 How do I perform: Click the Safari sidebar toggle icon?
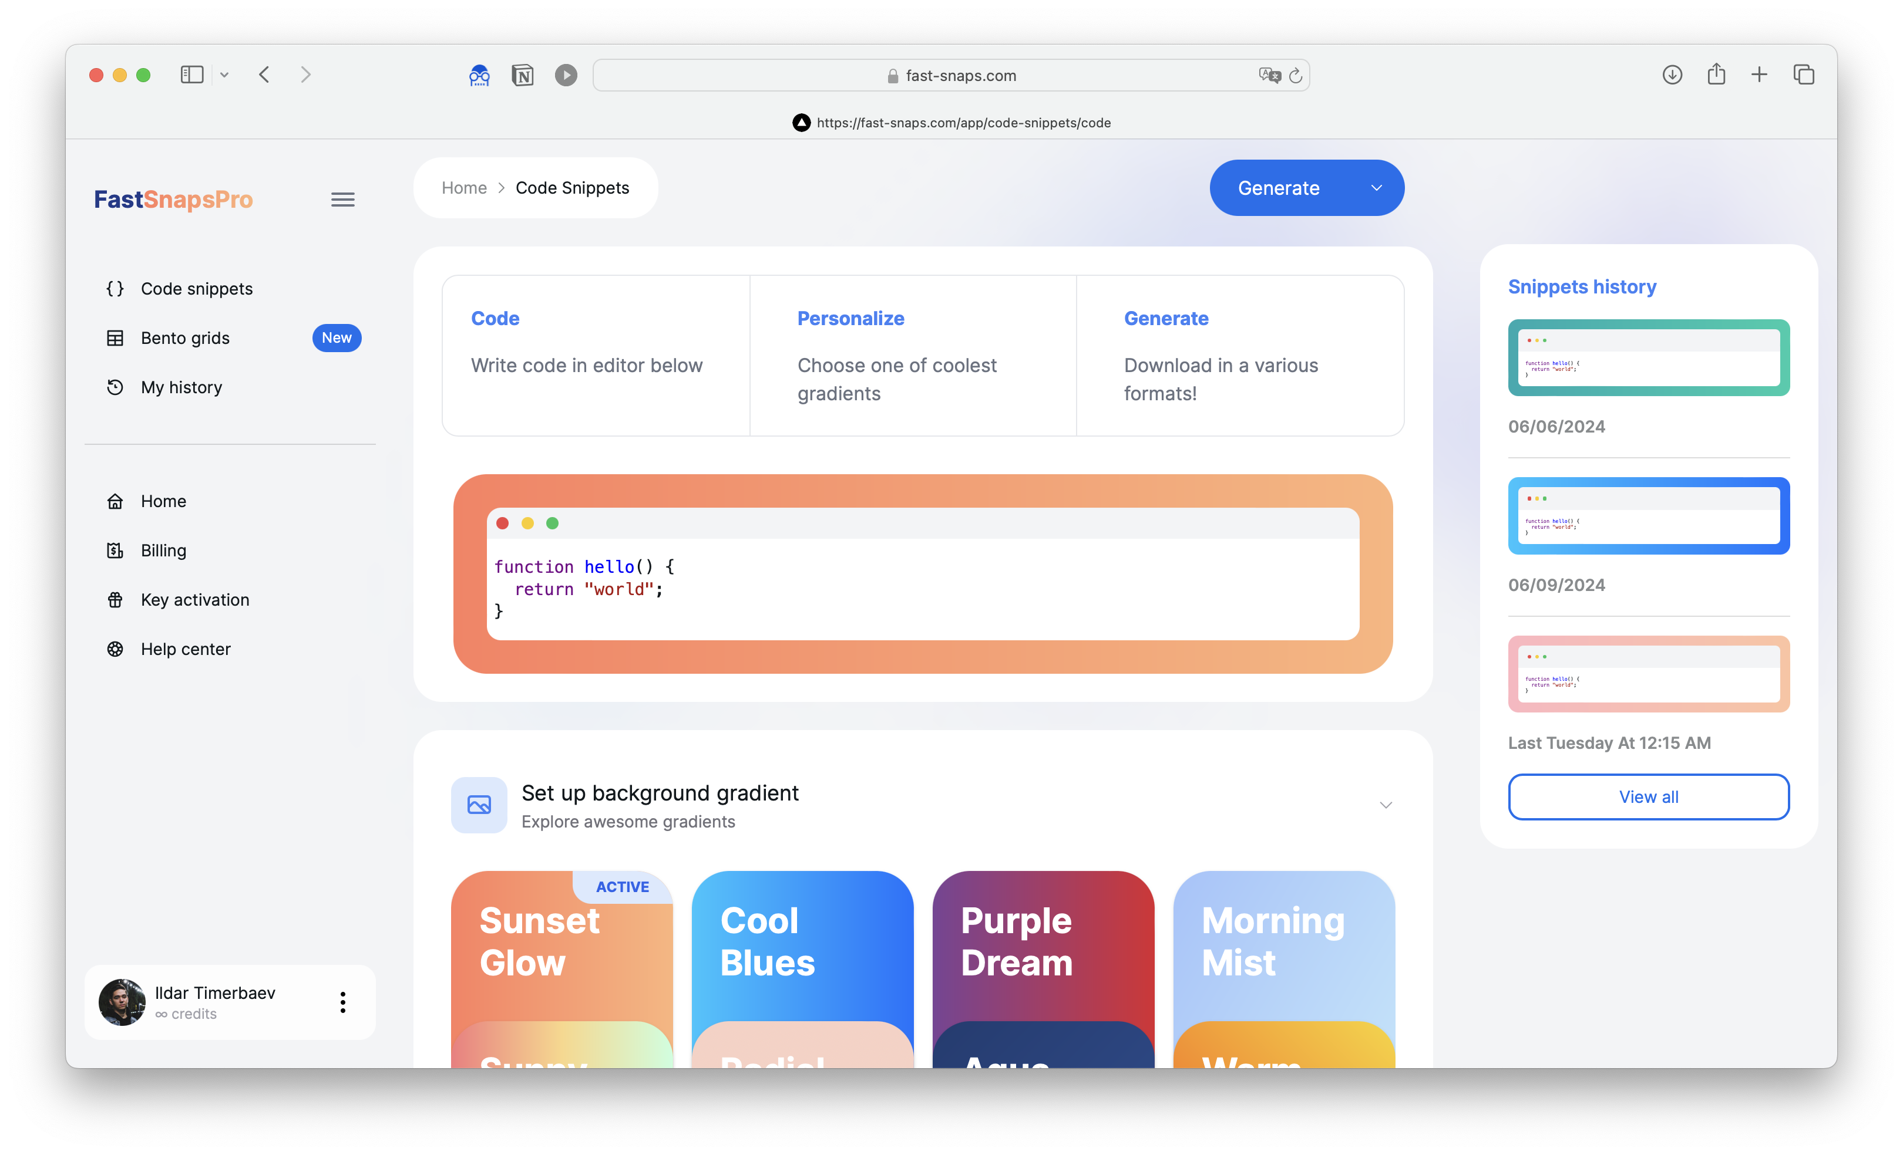click(191, 75)
